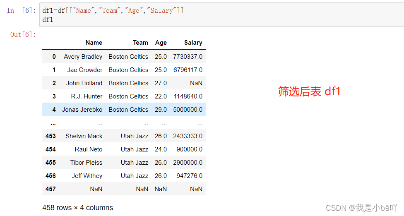Click the Out[6] prompt label
The width and height of the screenshot is (404, 216).
23,34
